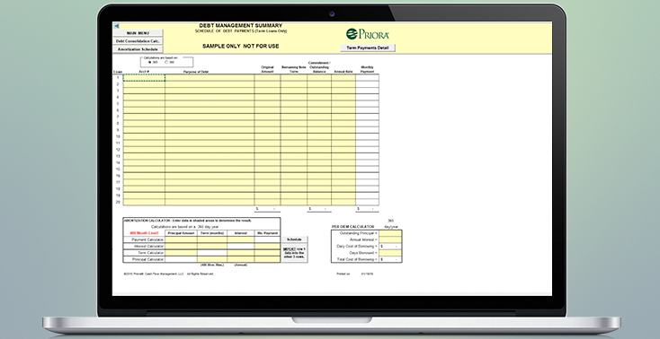Click the Days Borrowed field in Per Diem Calculator
Image resolution: width=660 pixels, height=339 pixels.
click(x=390, y=253)
